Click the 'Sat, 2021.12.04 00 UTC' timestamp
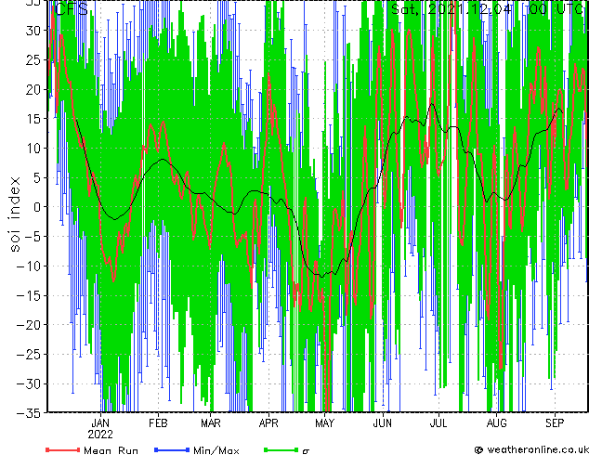The image size is (589, 455). tap(488, 8)
